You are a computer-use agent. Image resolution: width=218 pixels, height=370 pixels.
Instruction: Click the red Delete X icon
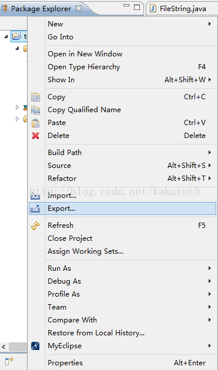click(35, 136)
